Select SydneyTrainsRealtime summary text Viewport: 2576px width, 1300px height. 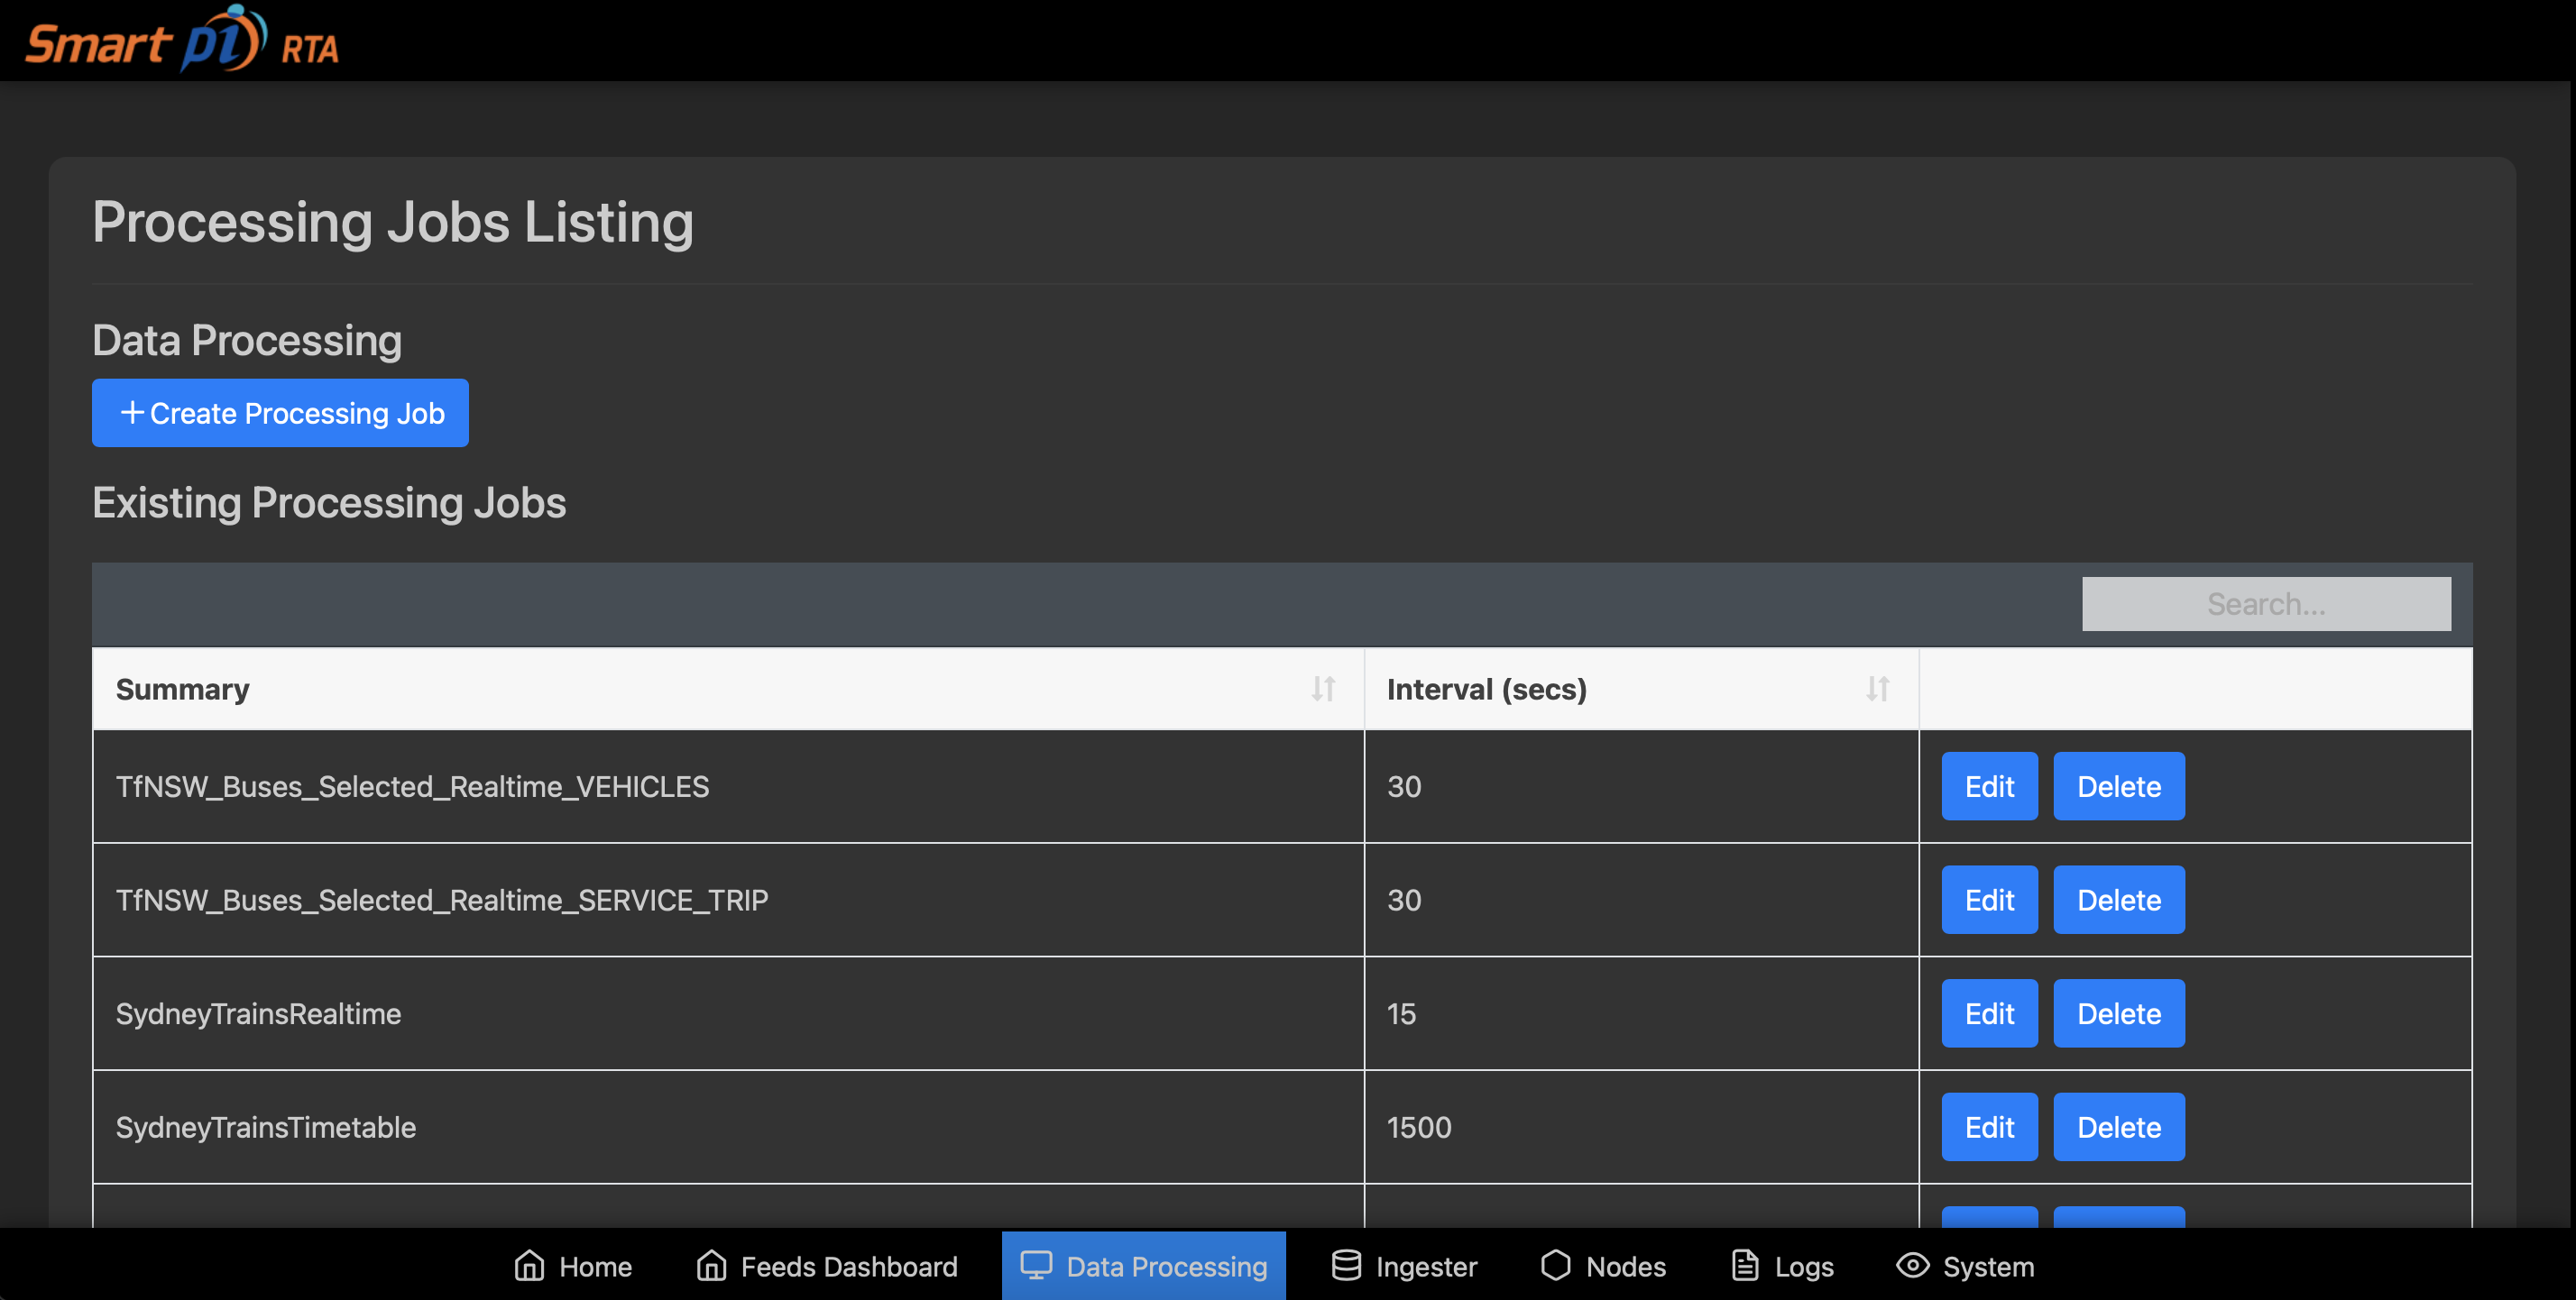tap(258, 1014)
